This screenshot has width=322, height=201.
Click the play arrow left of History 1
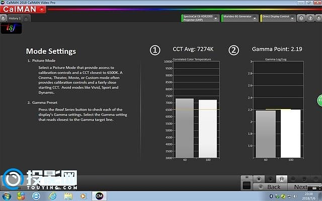pyautogui.click(x=4, y=18)
